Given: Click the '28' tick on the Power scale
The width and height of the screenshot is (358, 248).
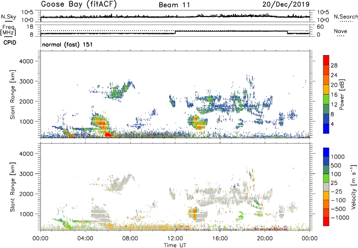Looking at the screenshot, I should pyautogui.click(x=334, y=65).
